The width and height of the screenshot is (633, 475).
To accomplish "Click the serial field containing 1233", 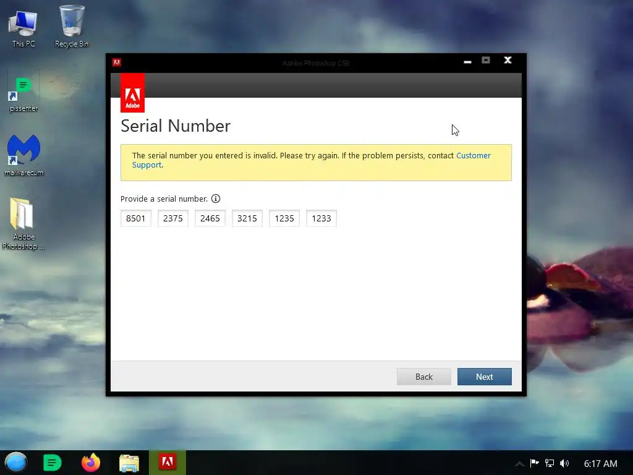I will tap(321, 218).
